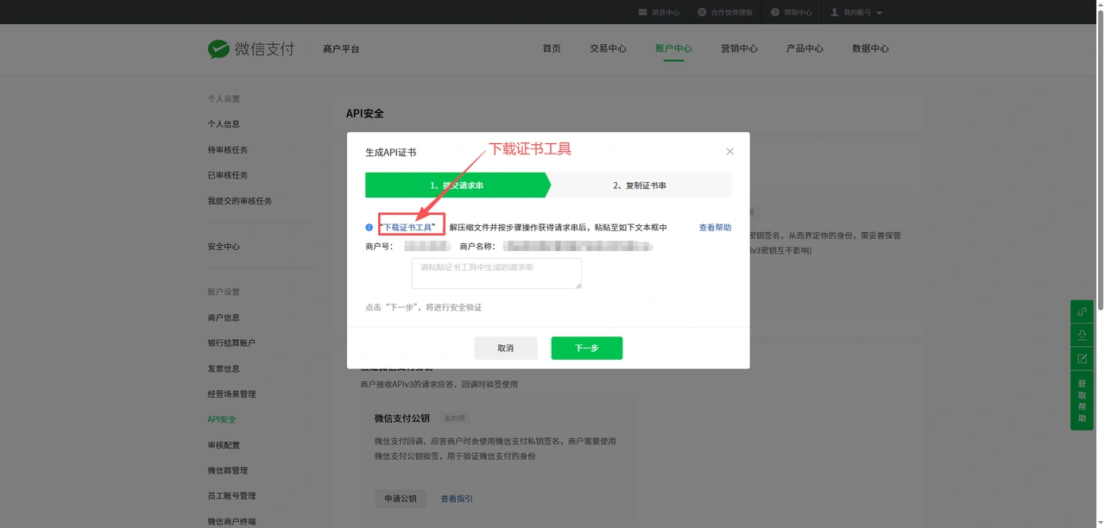Viewport: 1105px width, 528px height.
Task: Select step 2、复制证书串 in progress bar
Action: click(640, 185)
